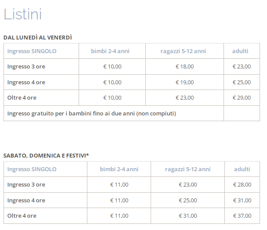Select the "adulti" header in weekend table
The image size is (267, 230).
click(x=242, y=169)
